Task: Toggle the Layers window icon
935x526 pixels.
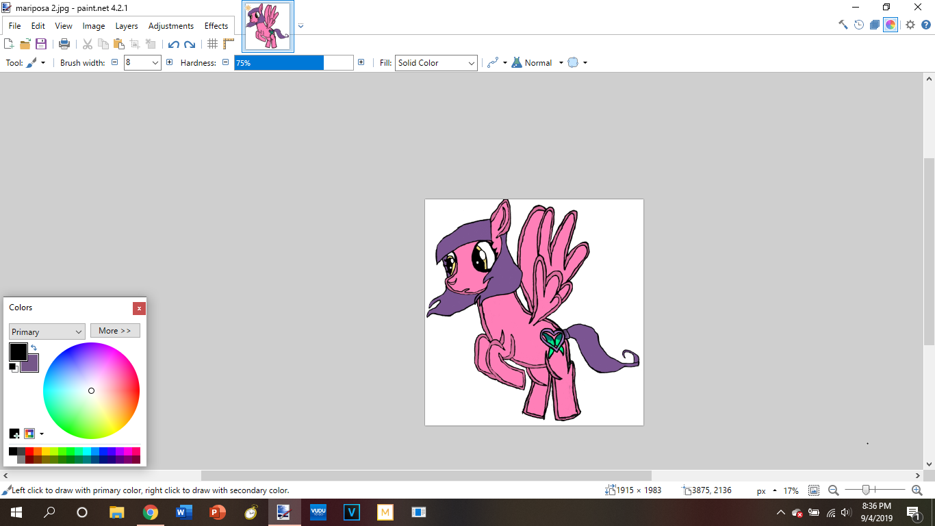Action: click(875, 25)
